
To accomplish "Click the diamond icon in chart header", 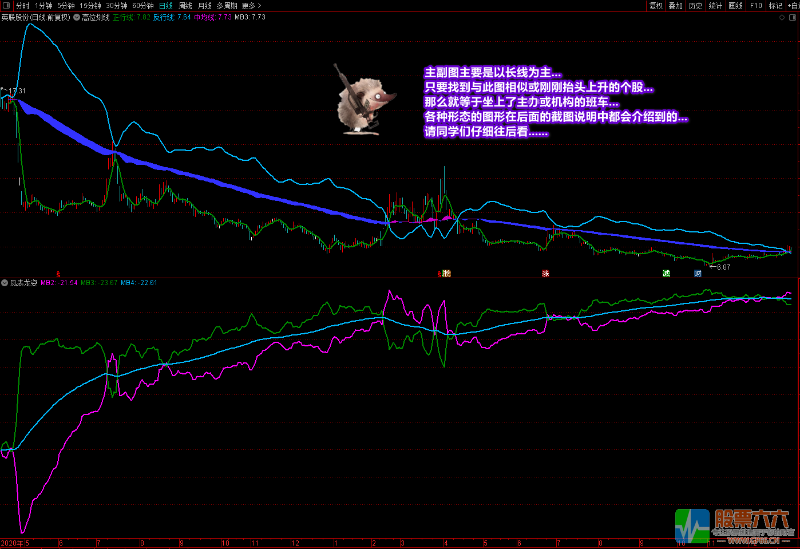I will coord(782,18).
